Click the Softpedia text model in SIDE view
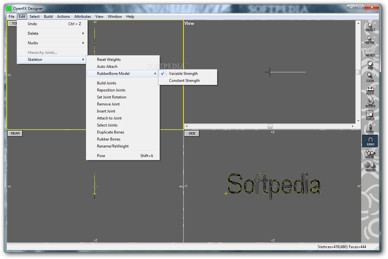This screenshot has height=259, width=388. (274, 186)
